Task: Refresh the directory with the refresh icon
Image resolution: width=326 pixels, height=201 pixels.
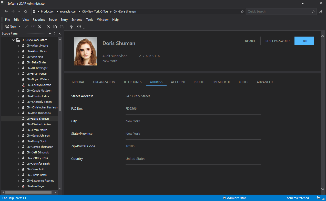Action: coord(25,11)
